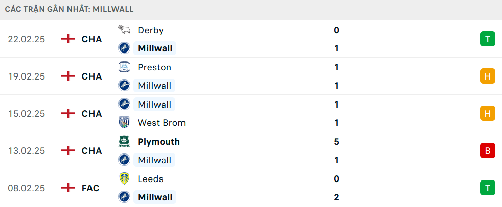Select CHA label on the 19.02.25 row

(92, 76)
